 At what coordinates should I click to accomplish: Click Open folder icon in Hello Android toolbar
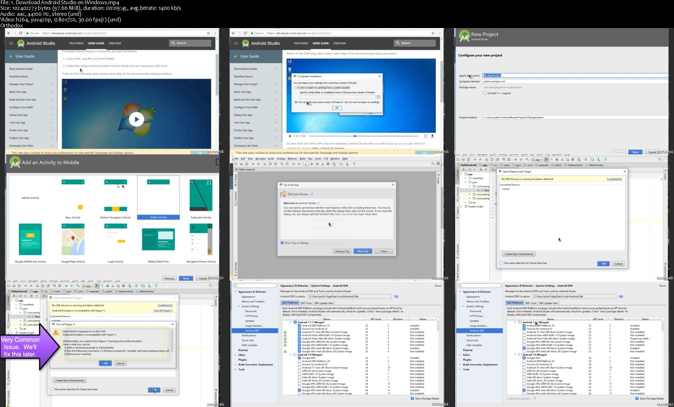click(x=236, y=164)
